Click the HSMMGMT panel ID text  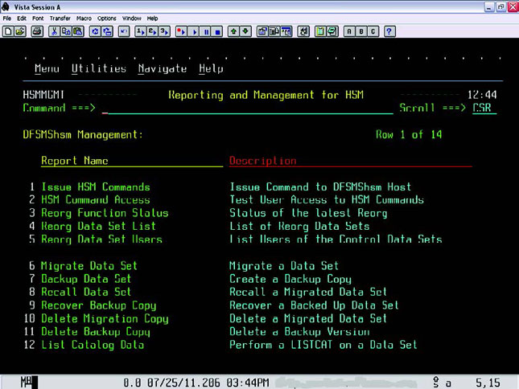pyautogui.click(x=43, y=95)
